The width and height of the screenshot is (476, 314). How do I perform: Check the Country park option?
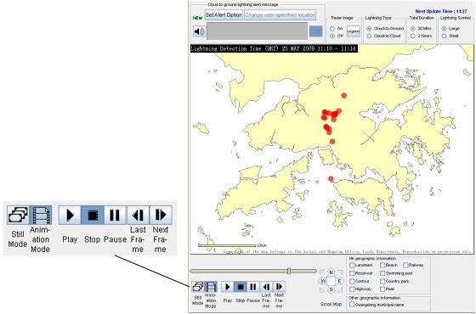click(x=382, y=281)
